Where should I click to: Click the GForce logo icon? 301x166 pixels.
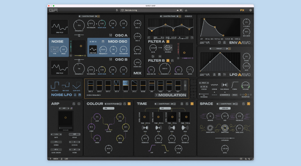pyautogui.click(x=53, y=10)
